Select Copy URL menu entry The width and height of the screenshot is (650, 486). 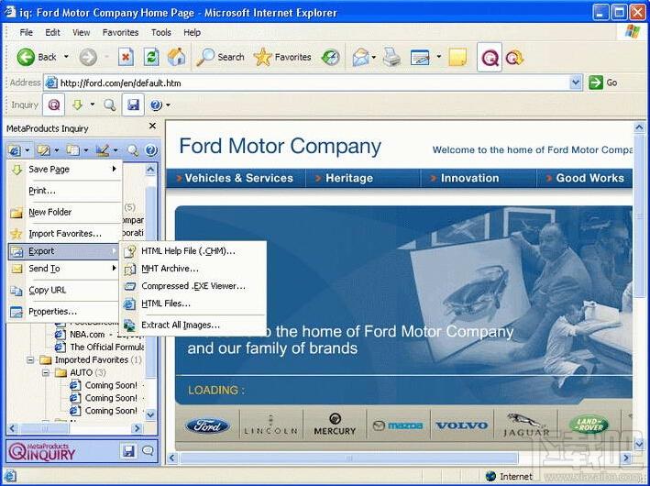tap(65, 290)
